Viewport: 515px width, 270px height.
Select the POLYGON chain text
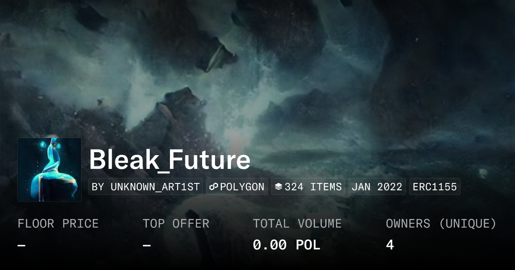pyautogui.click(x=242, y=187)
